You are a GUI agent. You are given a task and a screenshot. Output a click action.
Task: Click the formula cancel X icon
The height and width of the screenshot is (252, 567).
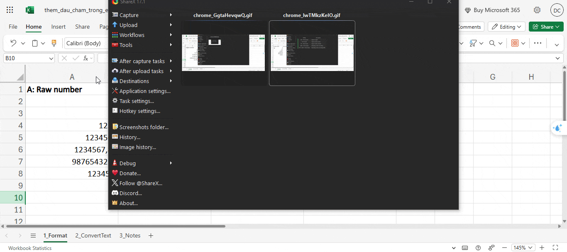64,58
